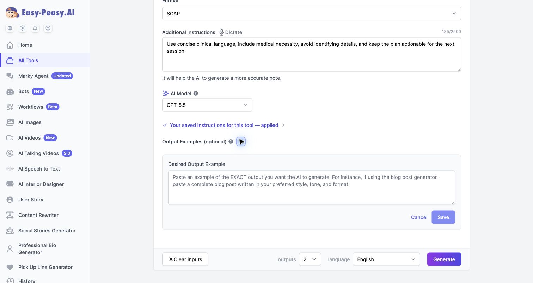Click the 135/2500 character counter
The image size is (533, 283).
[x=451, y=32]
